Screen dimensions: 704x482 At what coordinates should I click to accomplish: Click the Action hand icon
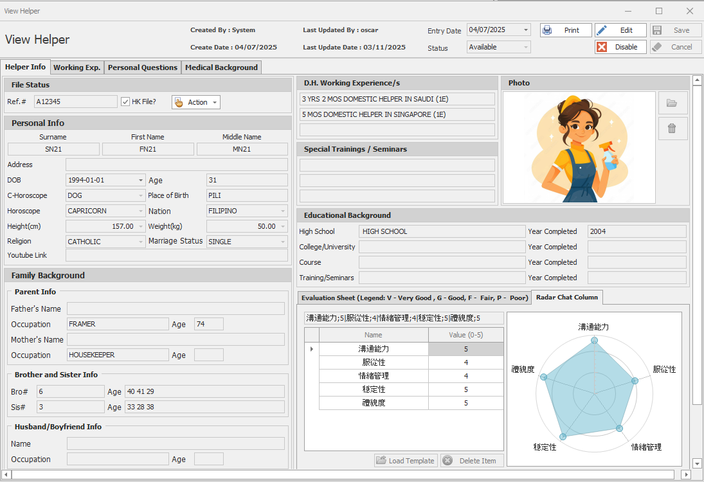point(179,102)
